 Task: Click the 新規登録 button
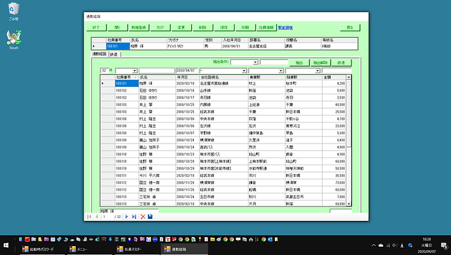[139, 28]
